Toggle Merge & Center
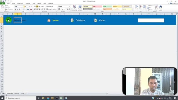The image size is (178, 100). click(51, 9)
